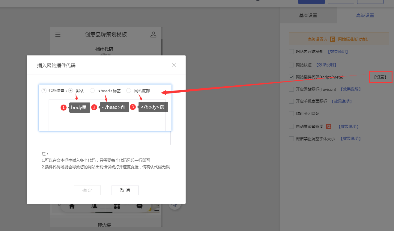Open 效果说明 link for Favicon option
The image size is (394, 231).
tap(351, 89)
